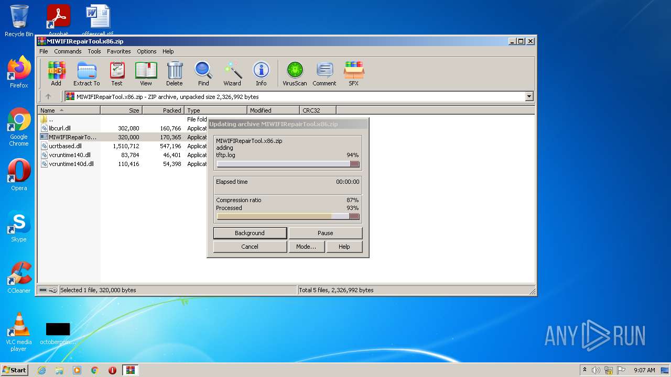Expand the archive path dropdown
This screenshot has width=671, height=377.
point(529,96)
